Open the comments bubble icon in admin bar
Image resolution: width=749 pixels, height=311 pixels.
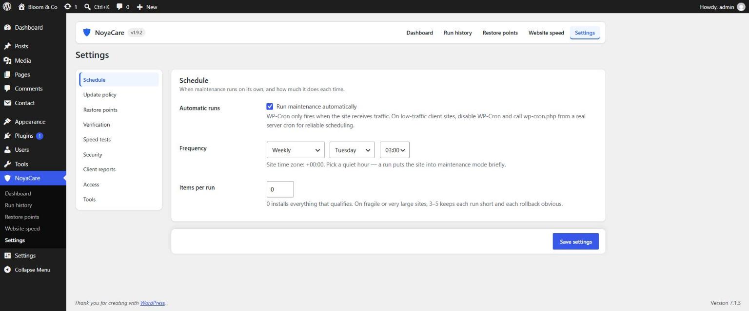coord(119,7)
